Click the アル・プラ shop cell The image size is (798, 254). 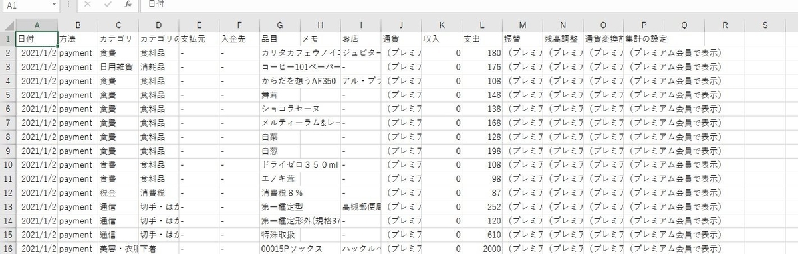point(361,81)
